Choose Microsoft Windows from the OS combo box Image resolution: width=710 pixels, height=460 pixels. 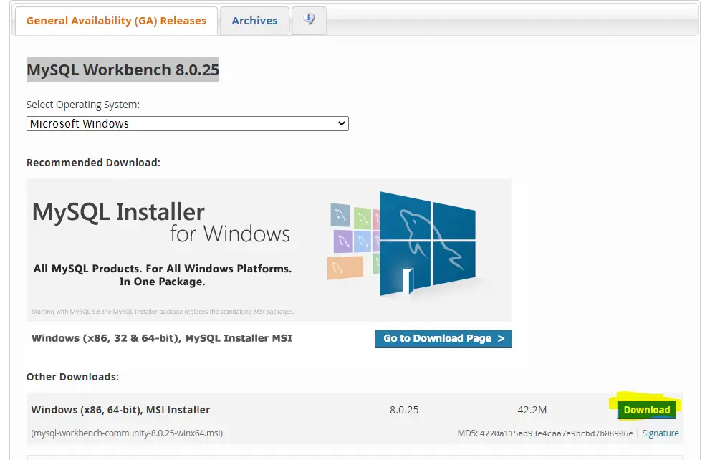point(186,123)
